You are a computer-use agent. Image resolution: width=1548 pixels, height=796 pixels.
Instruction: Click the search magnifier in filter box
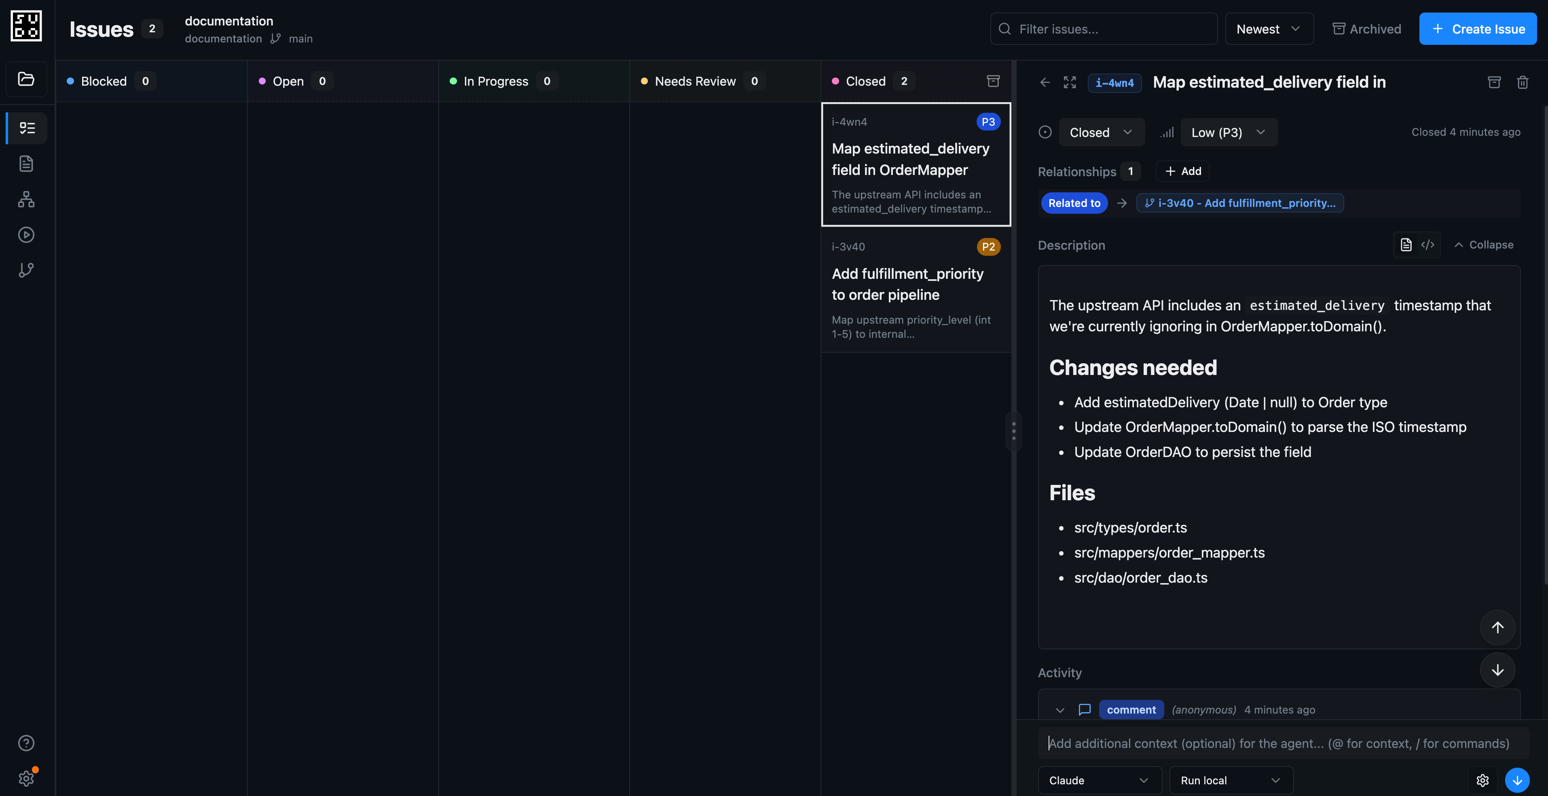pos(1005,29)
